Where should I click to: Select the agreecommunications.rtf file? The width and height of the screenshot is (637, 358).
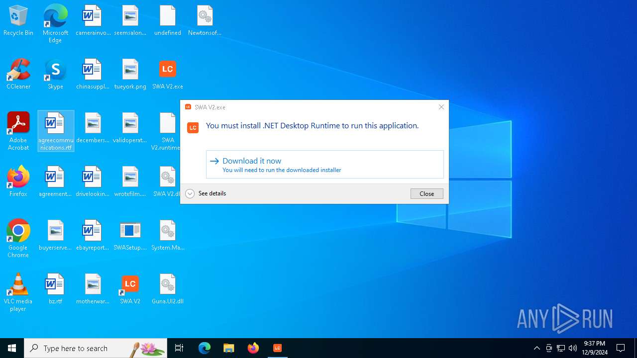56,131
